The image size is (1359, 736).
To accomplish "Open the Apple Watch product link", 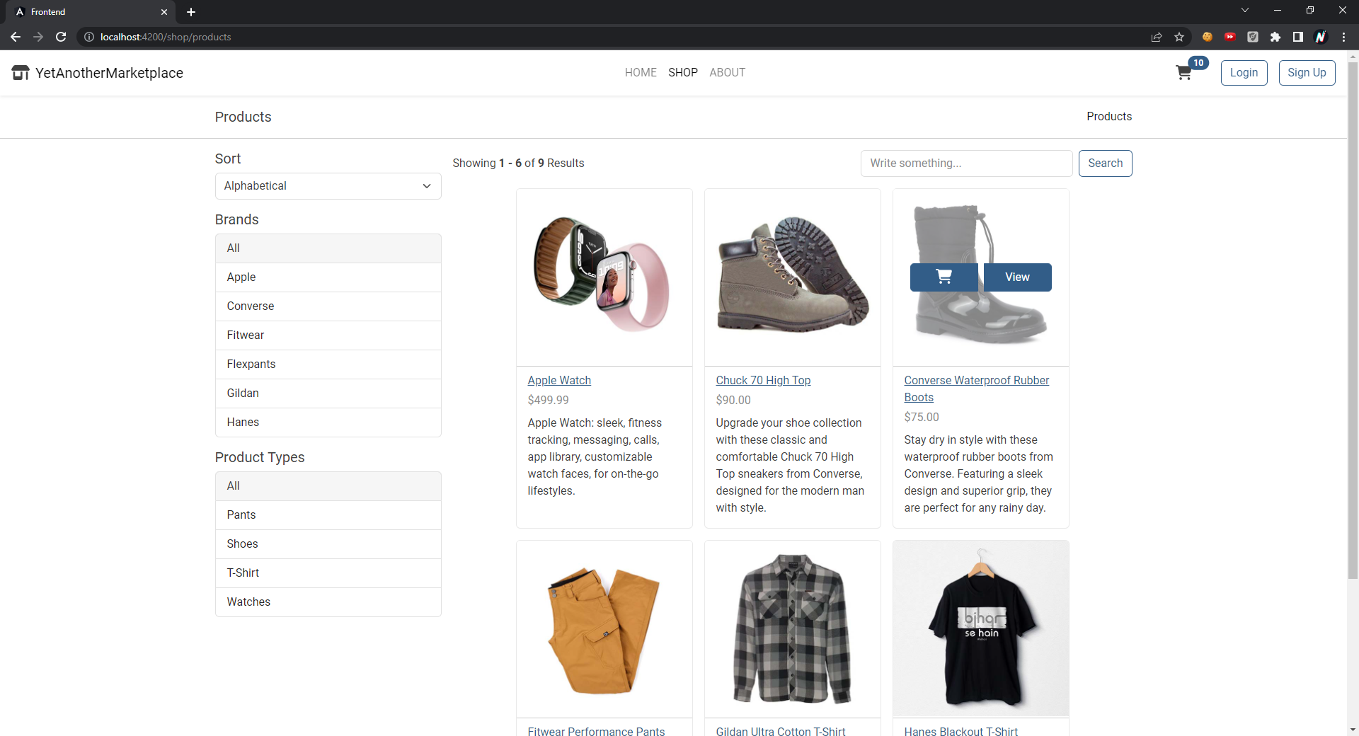I will (x=559, y=381).
